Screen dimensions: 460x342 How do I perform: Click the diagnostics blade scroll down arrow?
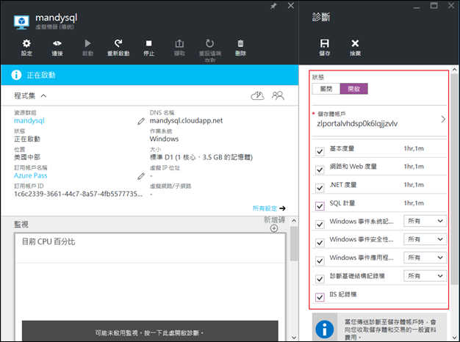pos(454,338)
